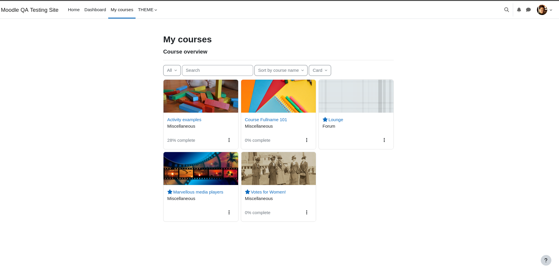The image size is (559, 275).
Task: Open the help question mark button
Action: coord(546,260)
